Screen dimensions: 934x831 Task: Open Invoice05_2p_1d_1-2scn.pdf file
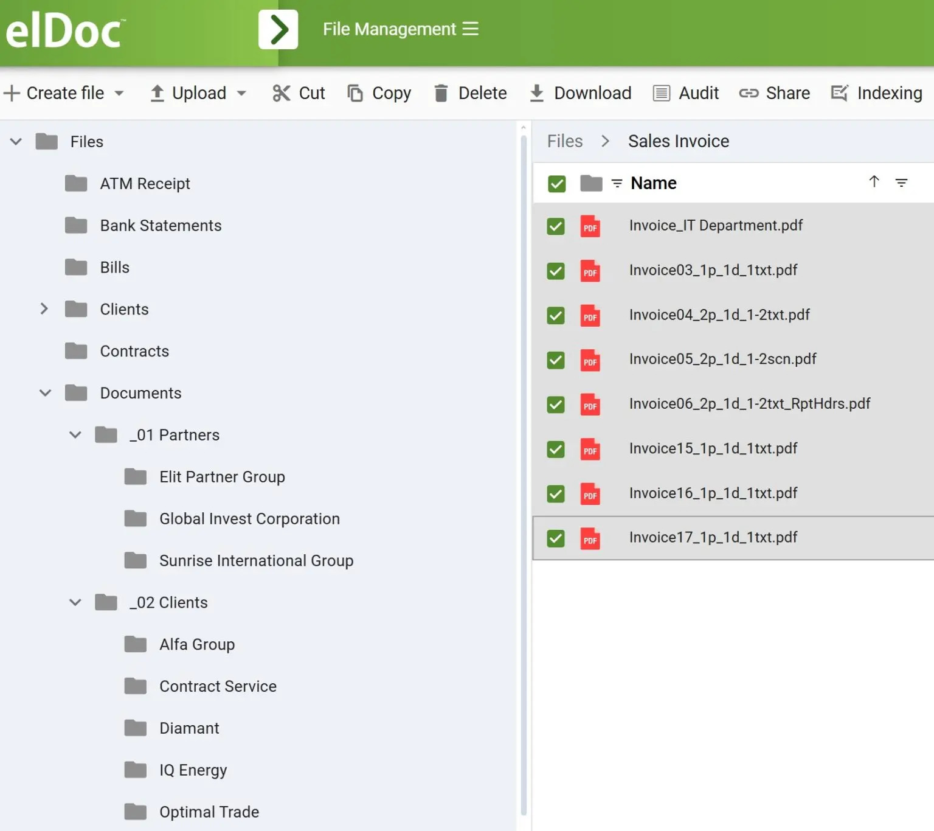[722, 359]
